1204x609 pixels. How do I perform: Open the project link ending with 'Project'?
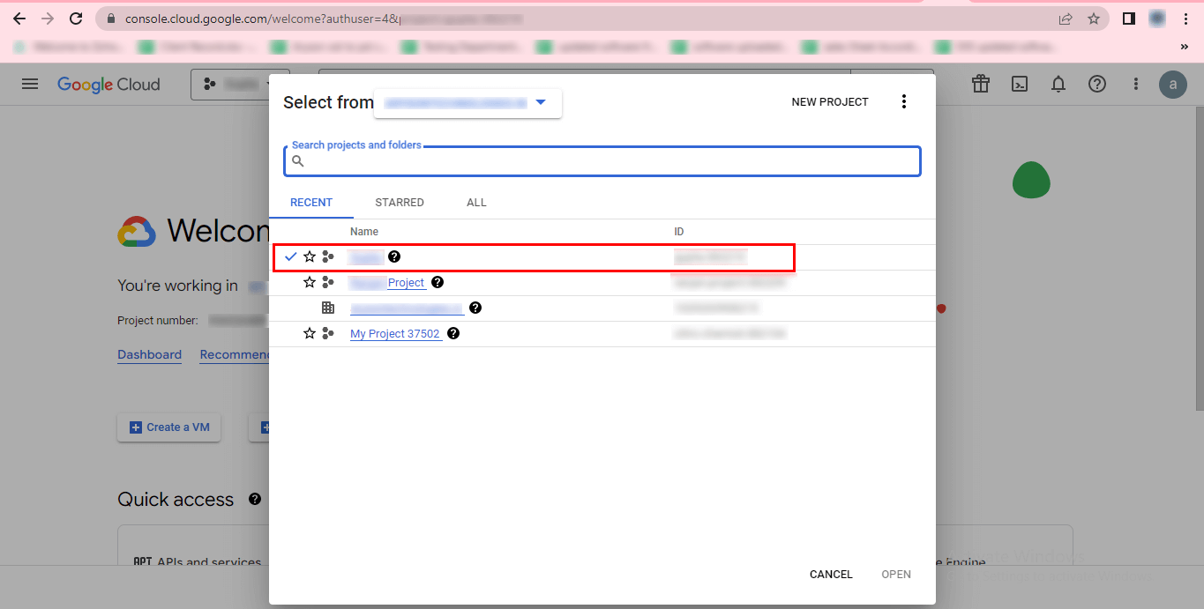click(388, 283)
